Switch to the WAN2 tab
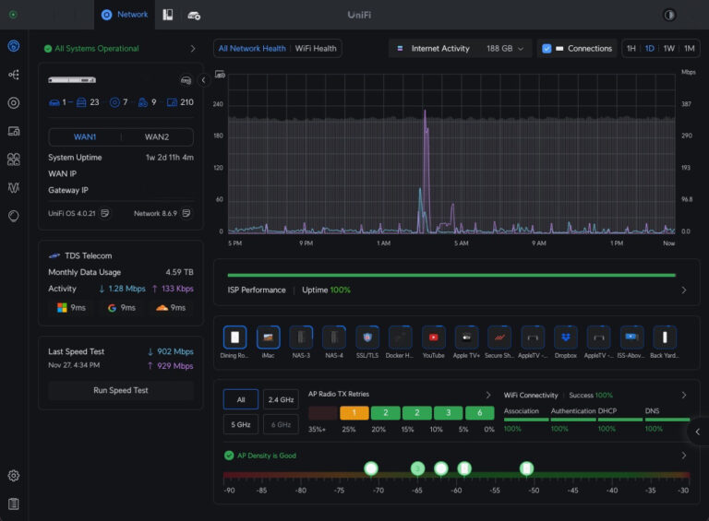The width and height of the screenshot is (709, 521). [157, 137]
